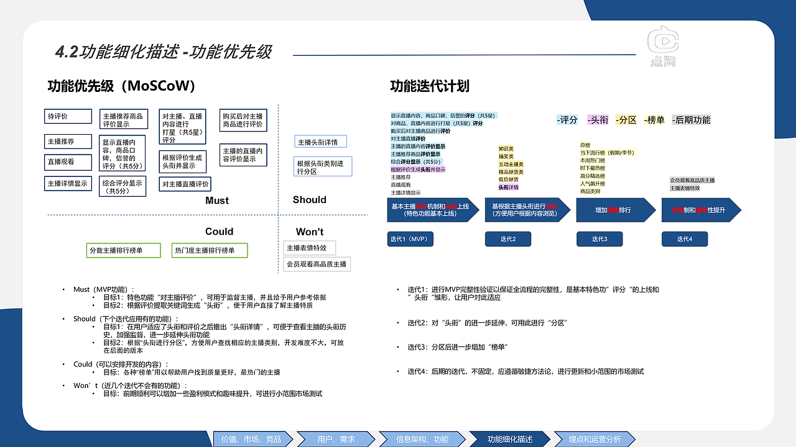Click the Could（可以安排开发的内容）bullet
The height and width of the screenshot is (447, 796).
click(x=121, y=364)
